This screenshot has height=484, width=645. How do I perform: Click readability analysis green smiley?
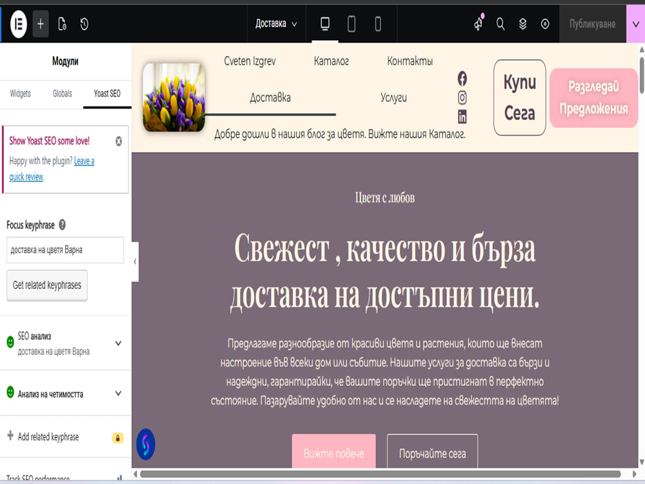[10, 392]
